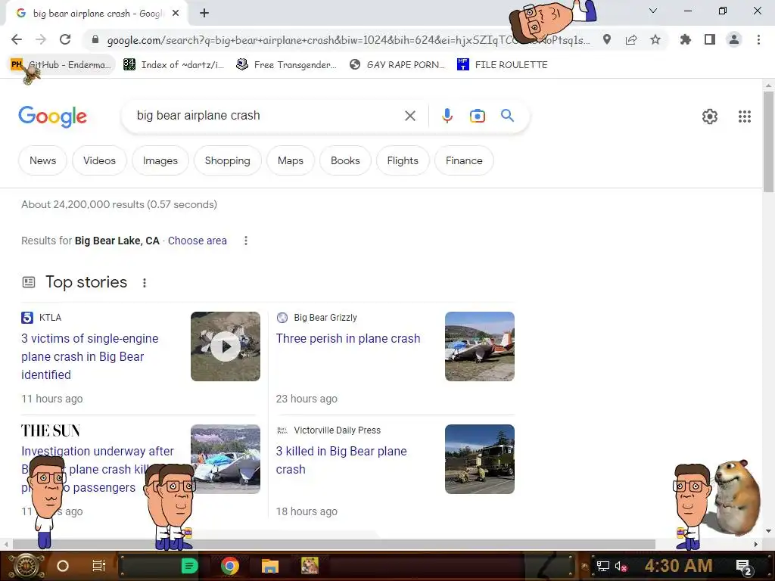Open the Chrome profile avatar
The height and width of the screenshot is (581, 775).
[734, 39]
